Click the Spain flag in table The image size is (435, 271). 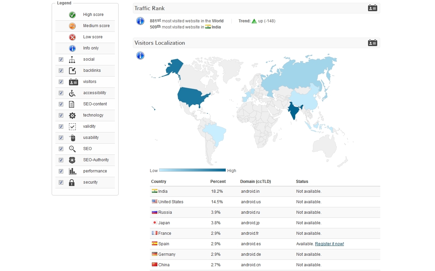point(155,244)
